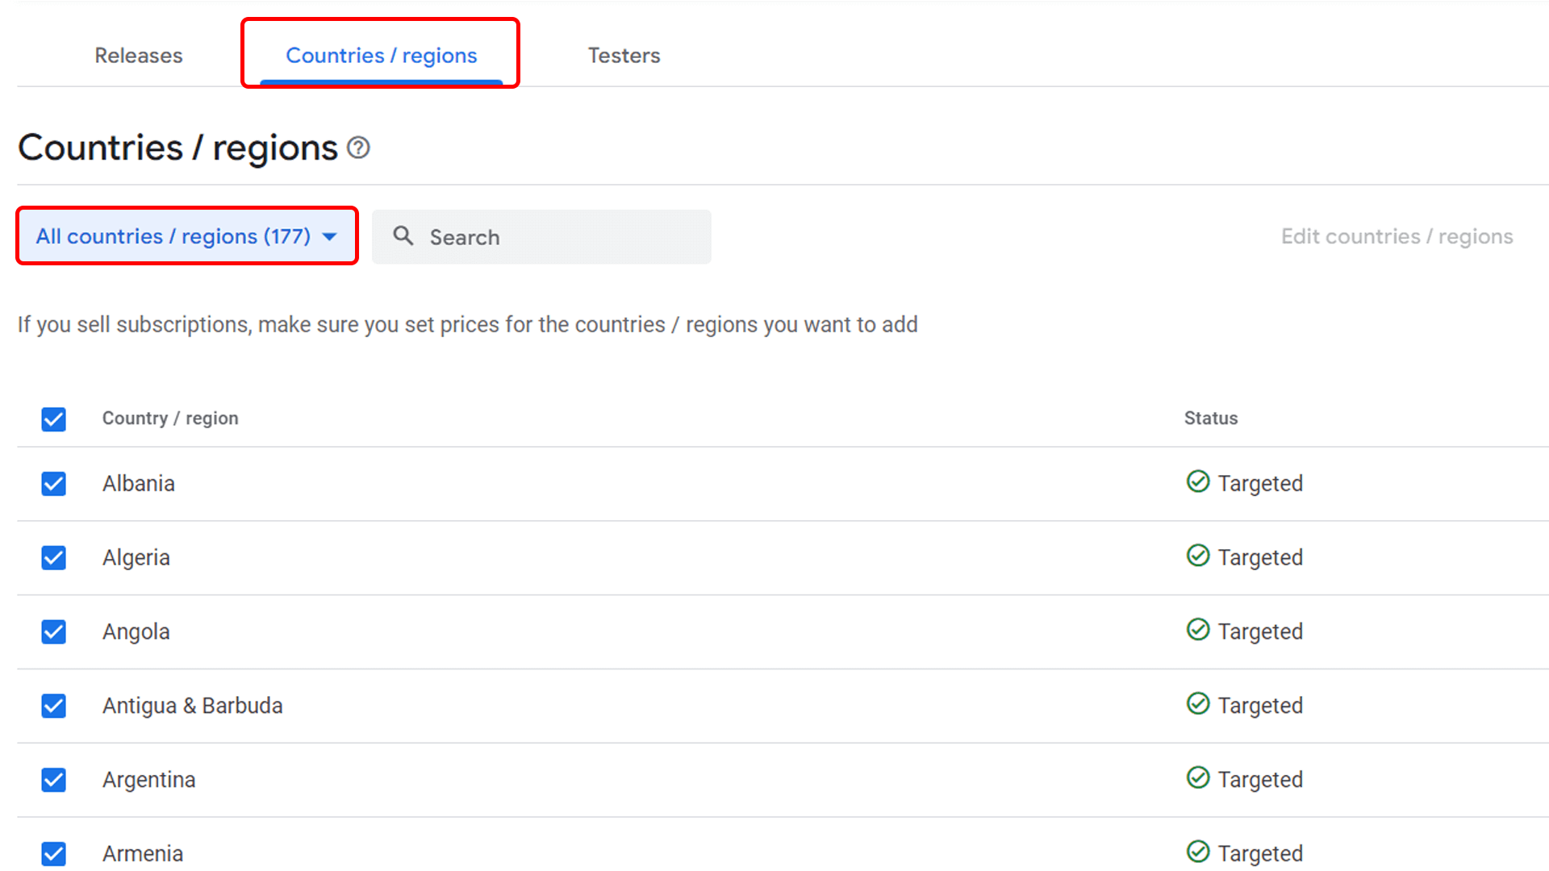Click the search magnifier icon
Screen dimensions: 1549x871
[403, 236]
